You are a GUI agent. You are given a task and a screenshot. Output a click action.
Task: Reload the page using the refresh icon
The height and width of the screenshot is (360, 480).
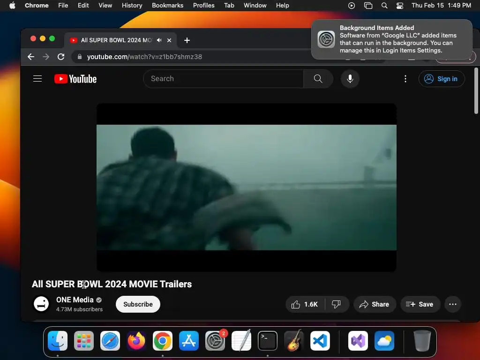click(61, 57)
